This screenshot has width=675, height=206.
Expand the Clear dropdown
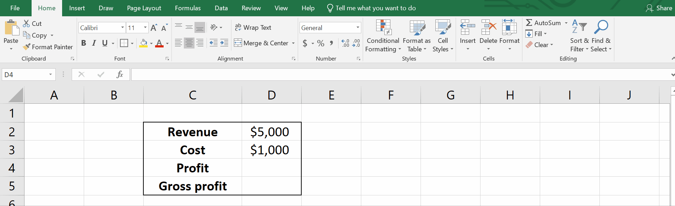tap(552, 45)
